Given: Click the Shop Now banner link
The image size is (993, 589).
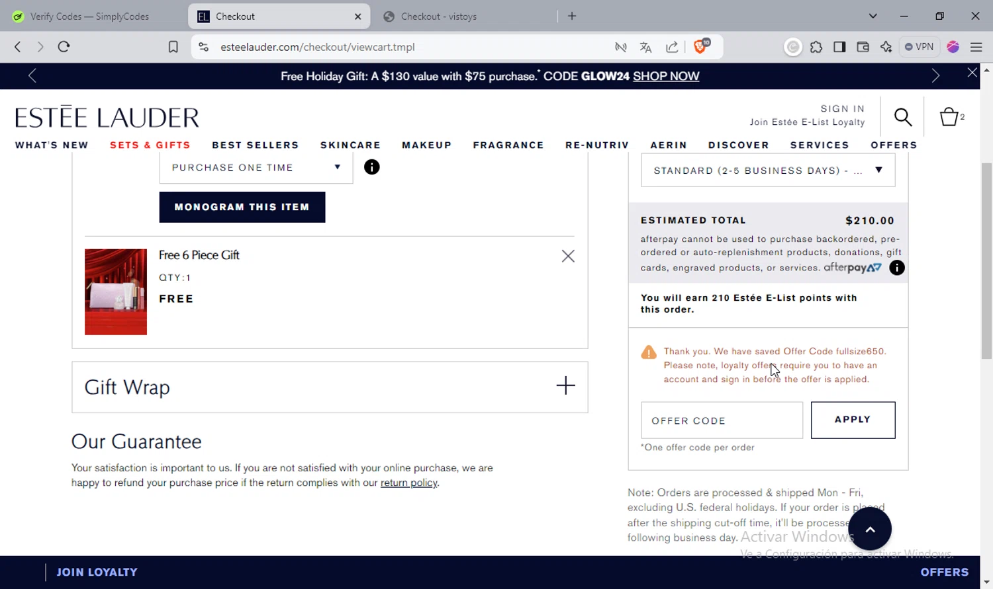Looking at the screenshot, I should pyautogui.click(x=666, y=76).
